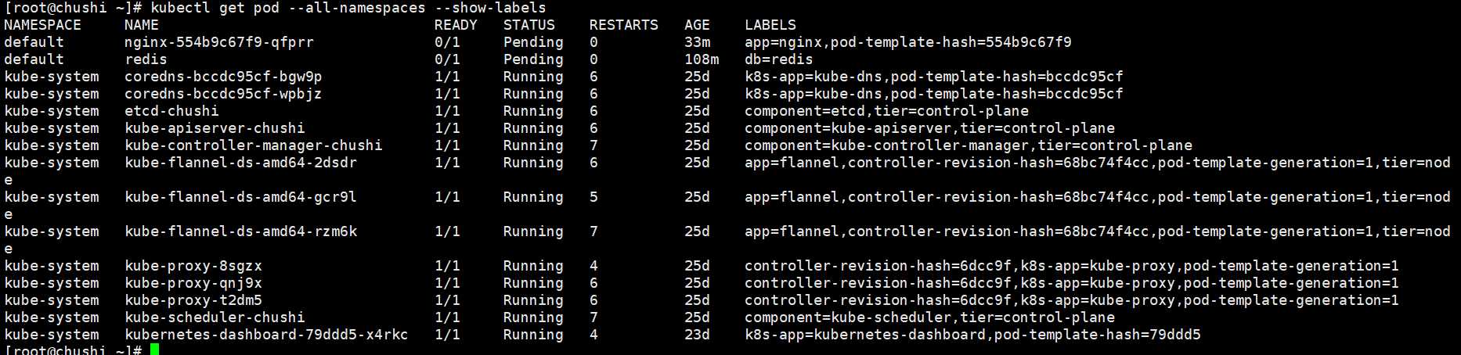
Task: Select the kube-apiserver-chushi pod name
Action: (x=215, y=128)
